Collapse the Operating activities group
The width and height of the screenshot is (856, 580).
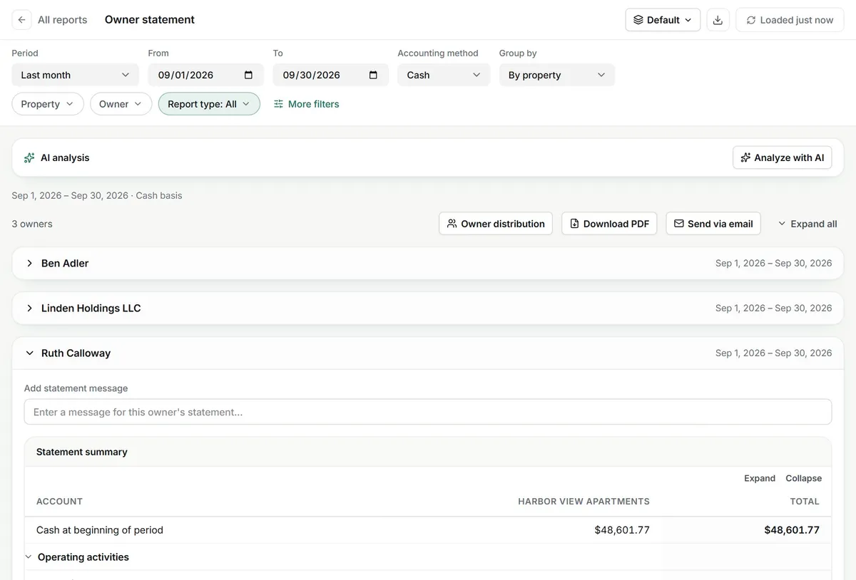coord(29,557)
